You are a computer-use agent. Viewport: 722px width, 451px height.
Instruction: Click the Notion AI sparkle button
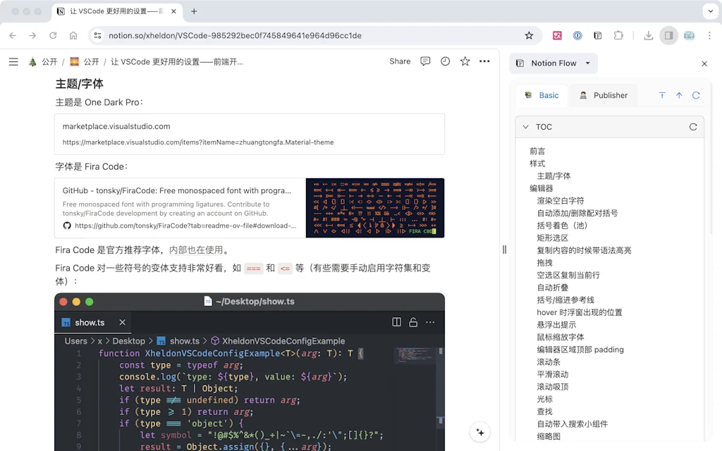coord(480,432)
